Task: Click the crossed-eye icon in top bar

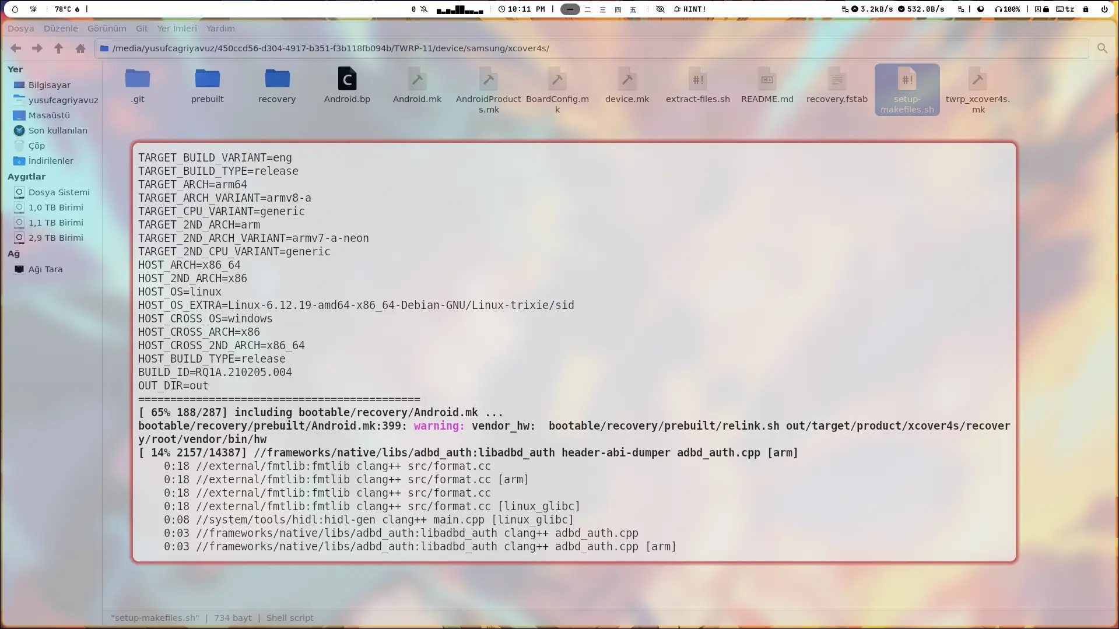Action: click(660, 9)
